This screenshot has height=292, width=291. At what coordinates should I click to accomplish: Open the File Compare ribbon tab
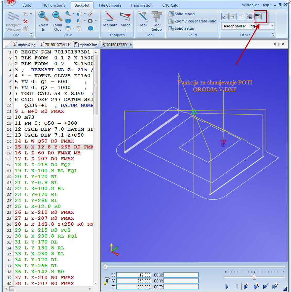pyautogui.click(x=110, y=5)
